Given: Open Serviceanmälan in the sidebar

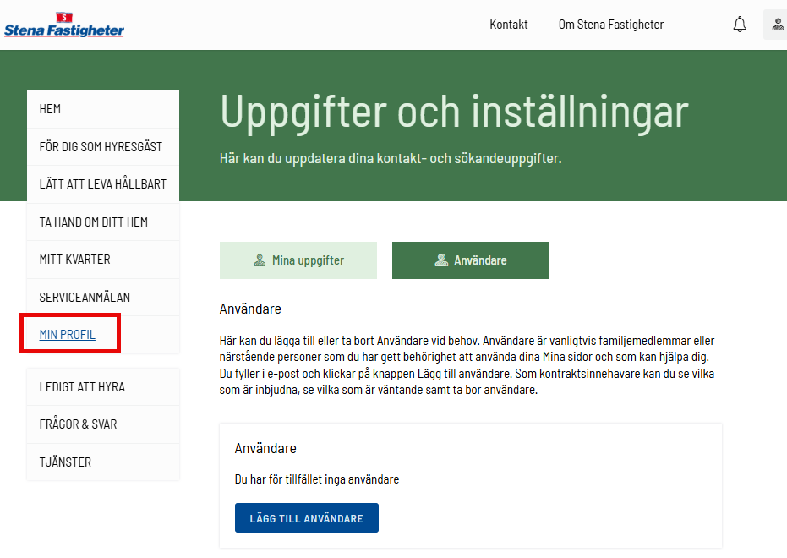Looking at the screenshot, I should (85, 298).
